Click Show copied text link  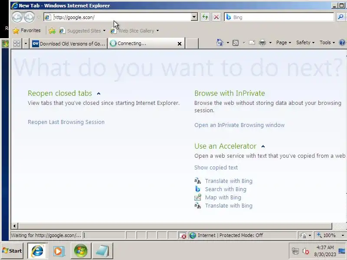click(216, 168)
